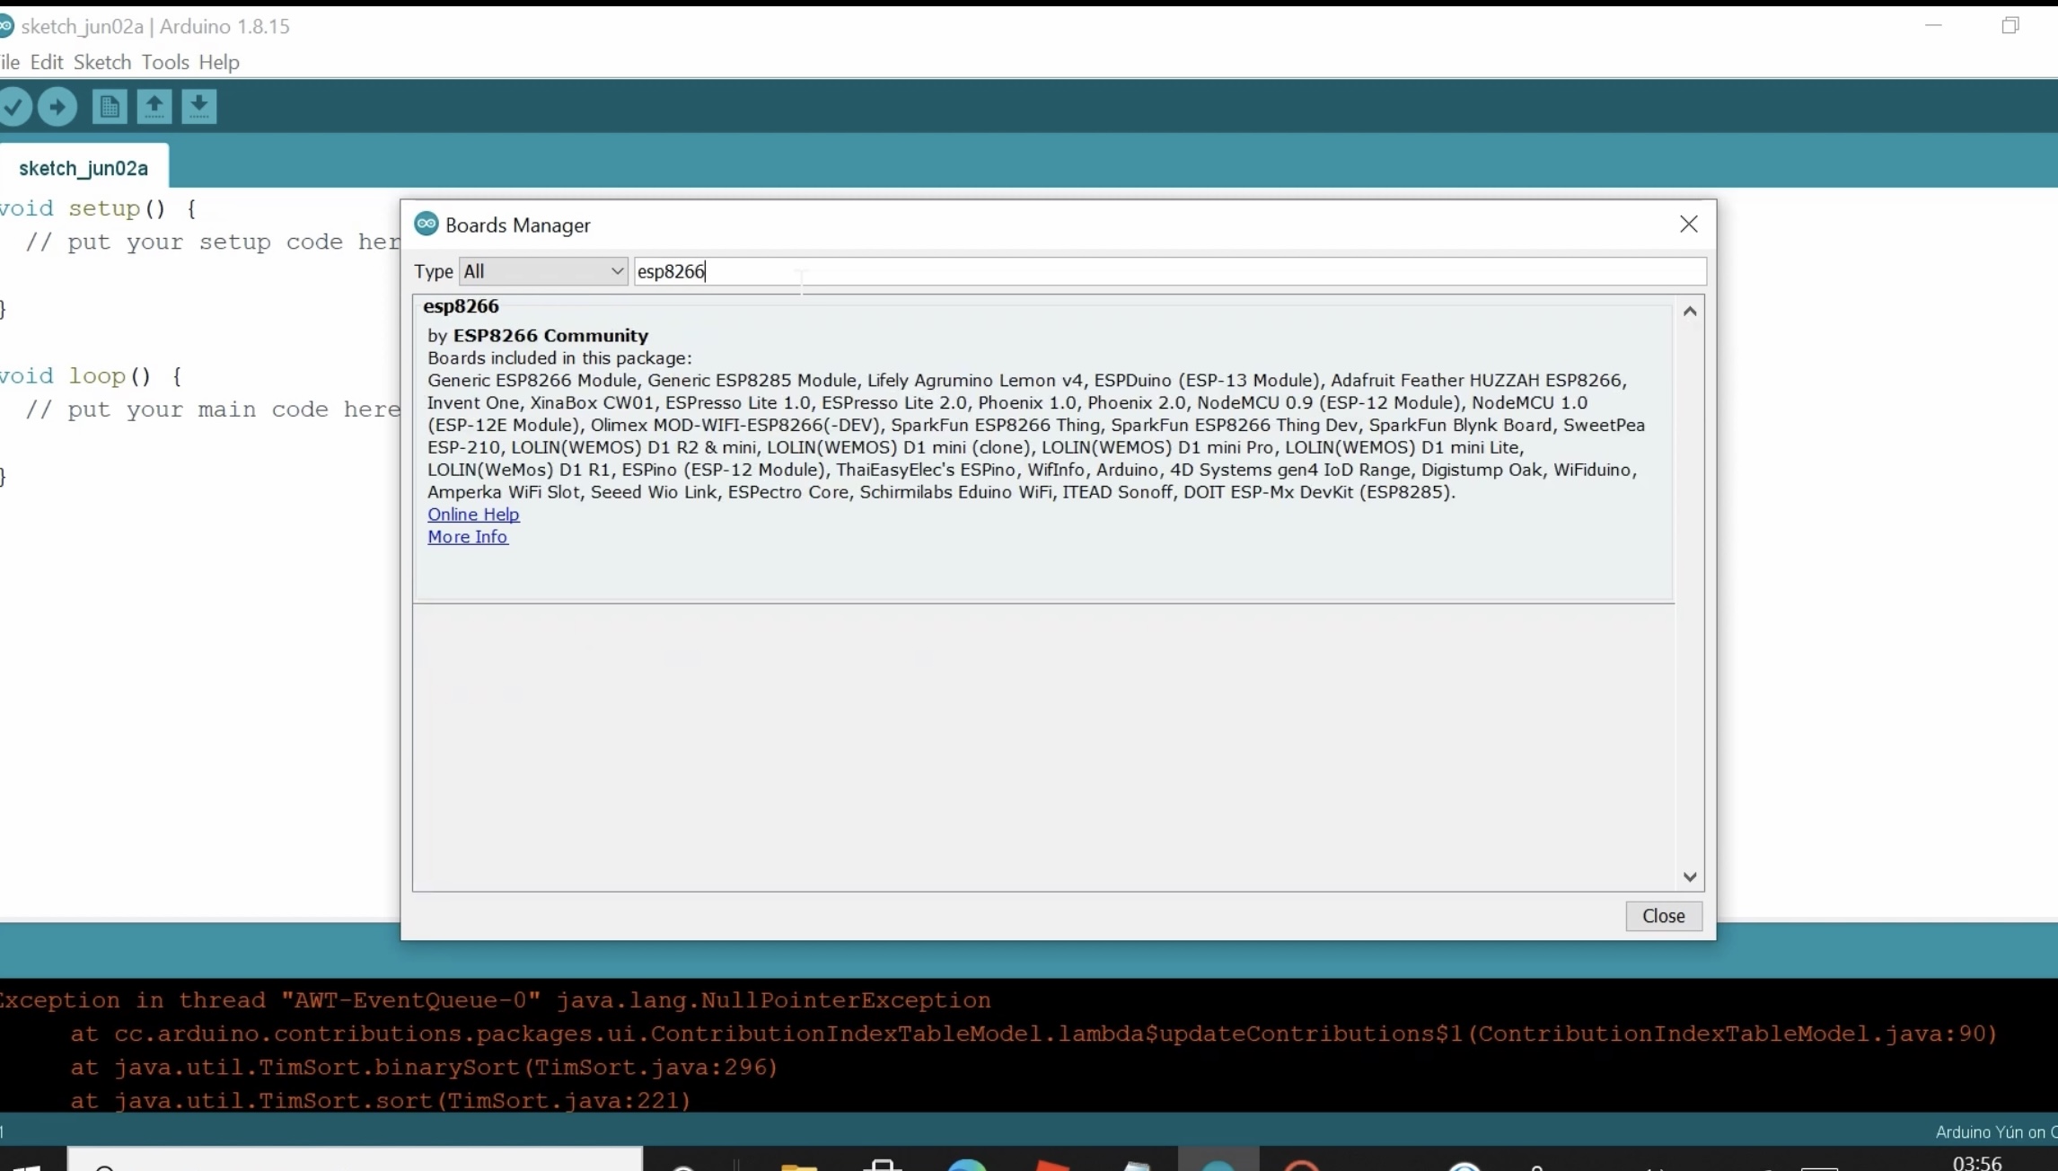This screenshot has height=1171, width=2058.
Task: Click the 'by ESP8266 Community' author line
Action: tap(538, 336)
